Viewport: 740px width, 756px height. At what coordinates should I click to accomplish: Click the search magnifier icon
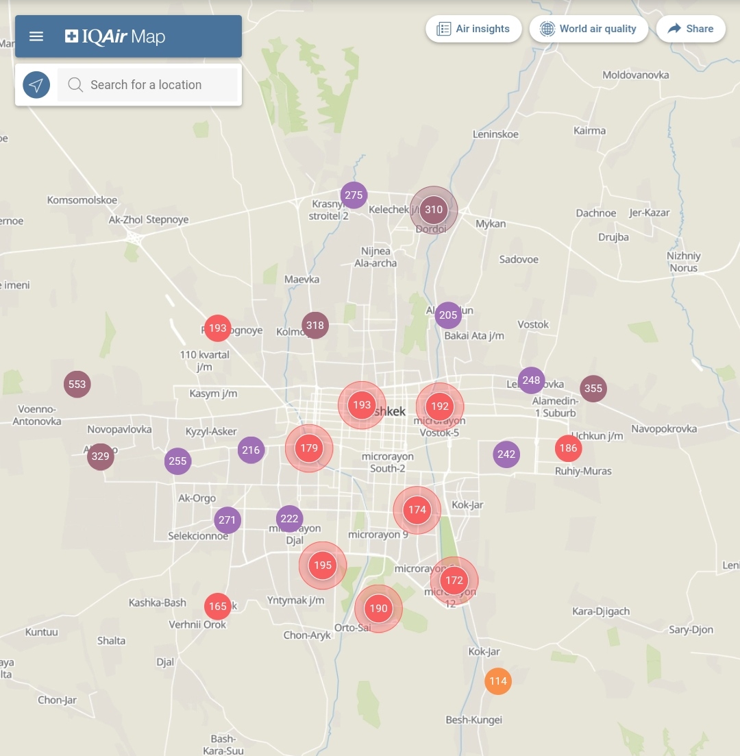pyautogui.click(x=75, y=85)
